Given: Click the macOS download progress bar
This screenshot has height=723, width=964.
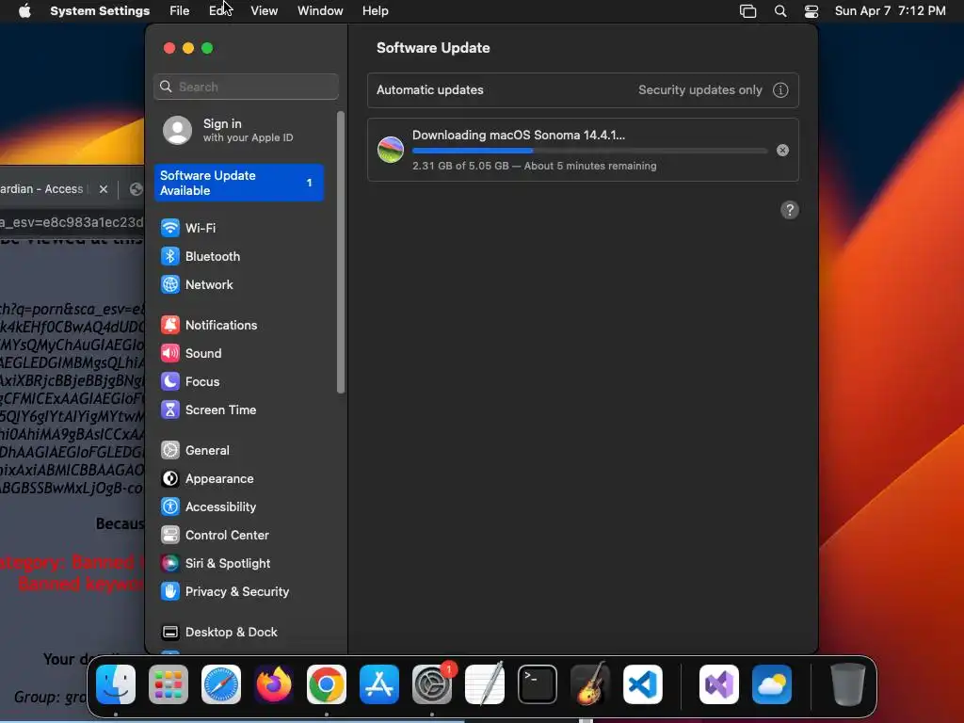Looking at the screenshot, I should click(589, 151).
